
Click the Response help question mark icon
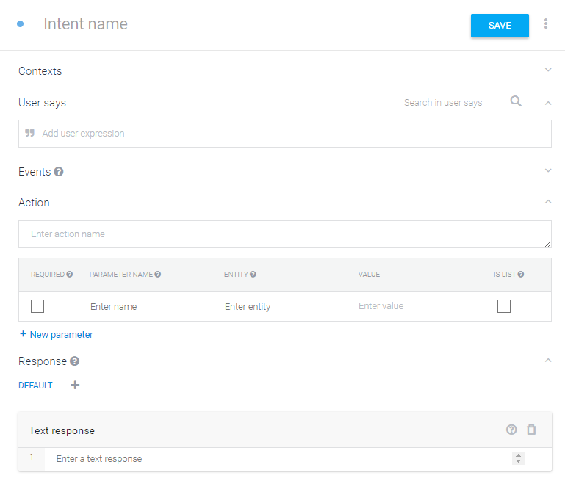(75, 361)
